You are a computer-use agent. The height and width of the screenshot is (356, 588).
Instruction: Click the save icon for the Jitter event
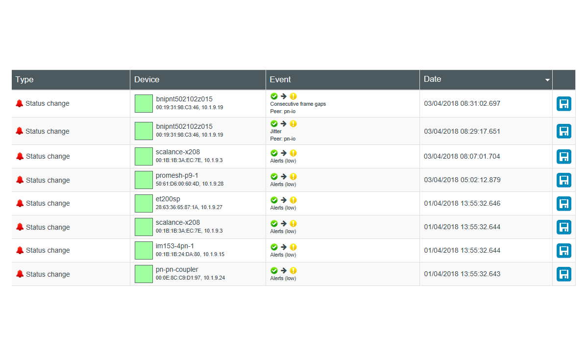564,131
